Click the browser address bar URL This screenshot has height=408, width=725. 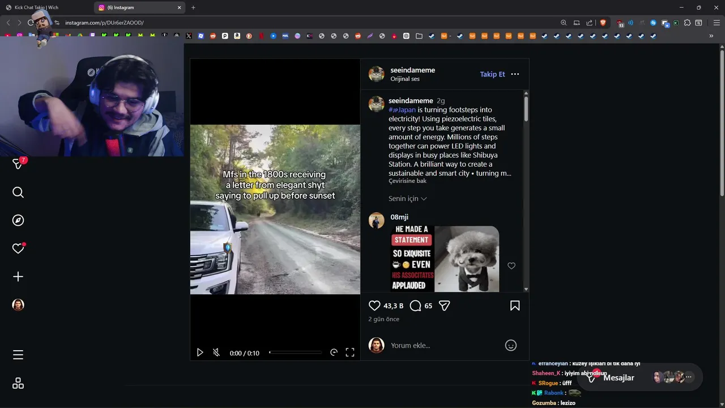click(x=104, y=23)
